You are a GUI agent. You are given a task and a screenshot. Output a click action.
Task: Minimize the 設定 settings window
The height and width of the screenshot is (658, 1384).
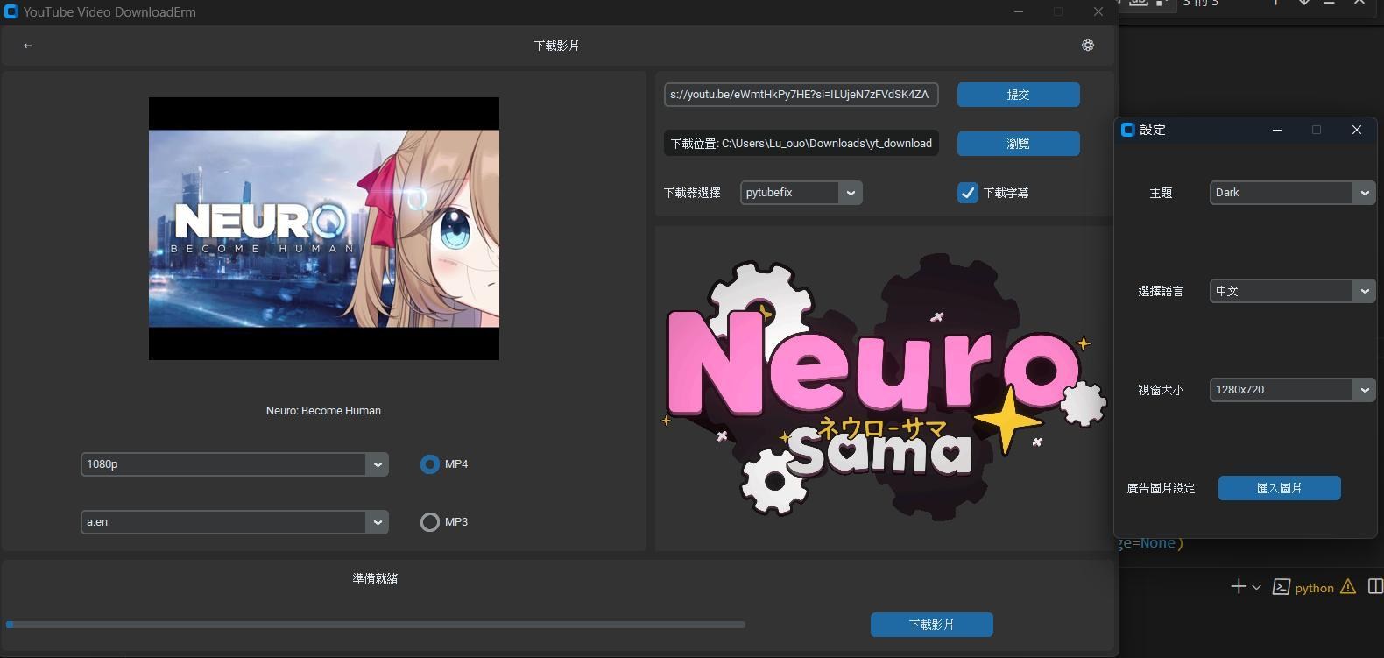(x=1277, y=130)
